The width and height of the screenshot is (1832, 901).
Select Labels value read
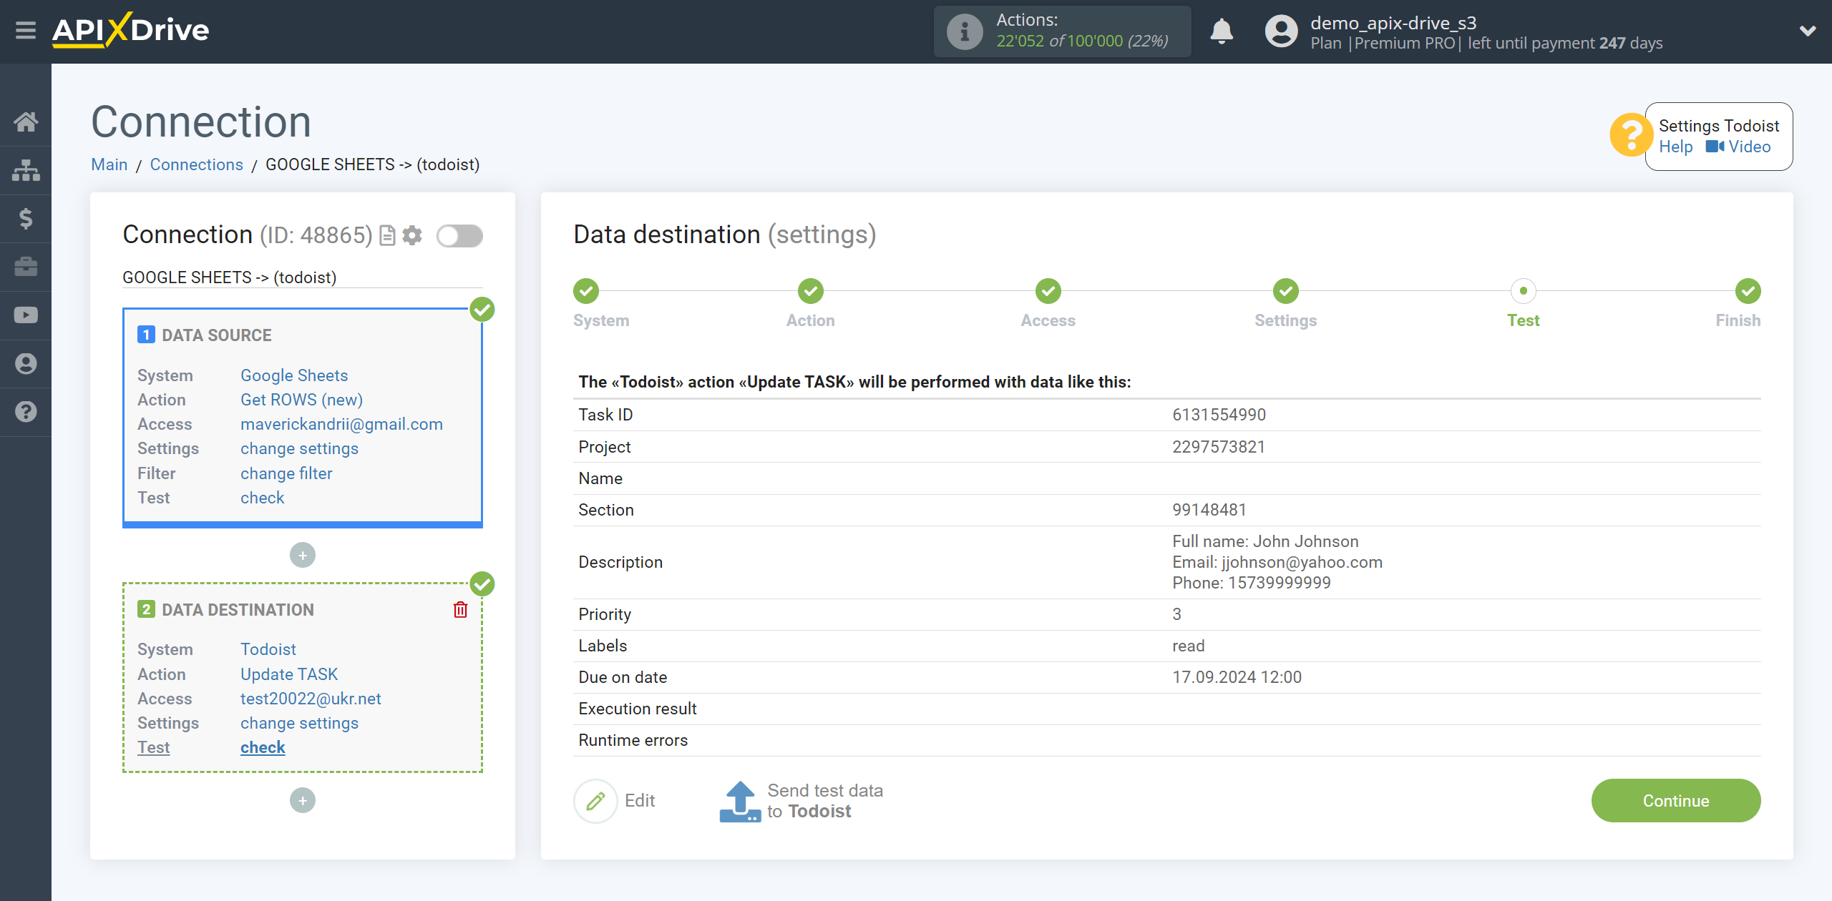(1189, 646)
